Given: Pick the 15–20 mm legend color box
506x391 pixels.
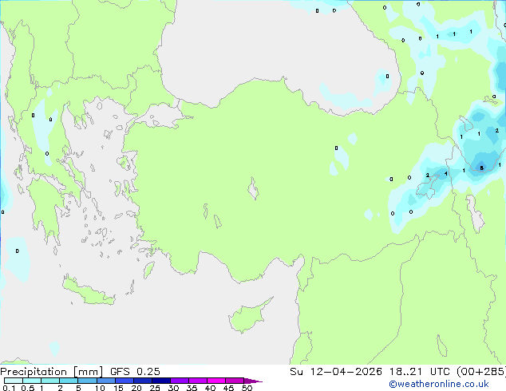Looking at the screenshot, I should point(125,381).
